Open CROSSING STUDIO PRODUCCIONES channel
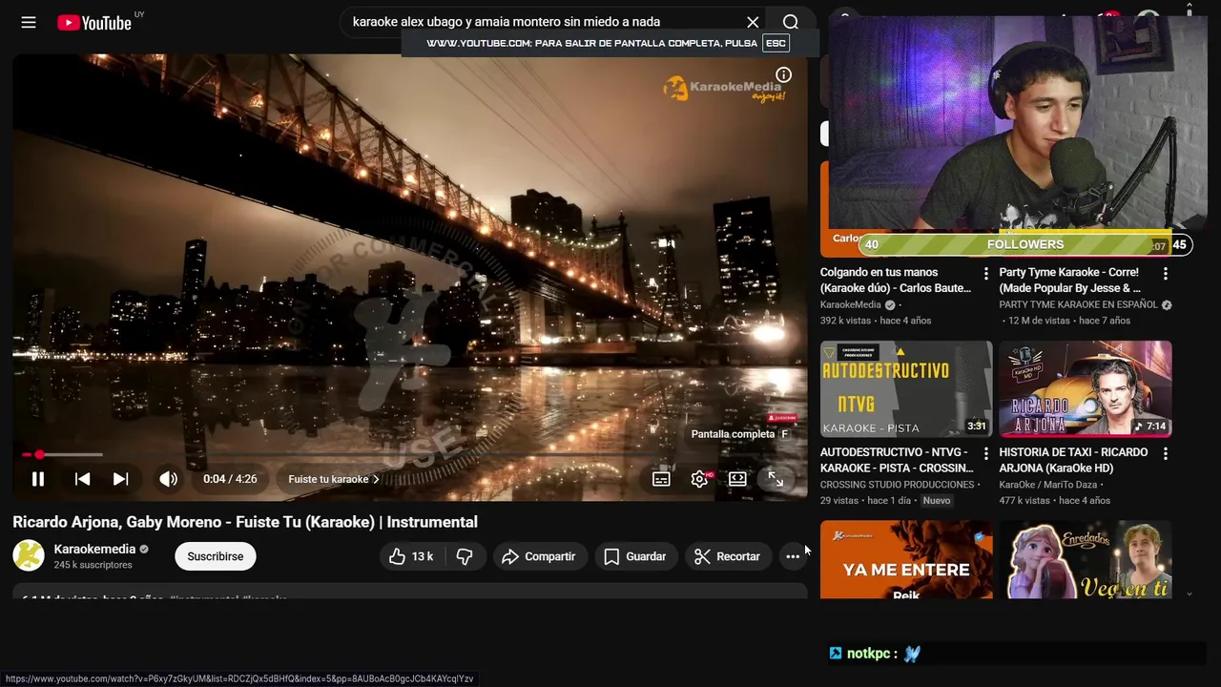Image resolution: width=1221 pixels, height=687 pixels. (x=897, y=485)
